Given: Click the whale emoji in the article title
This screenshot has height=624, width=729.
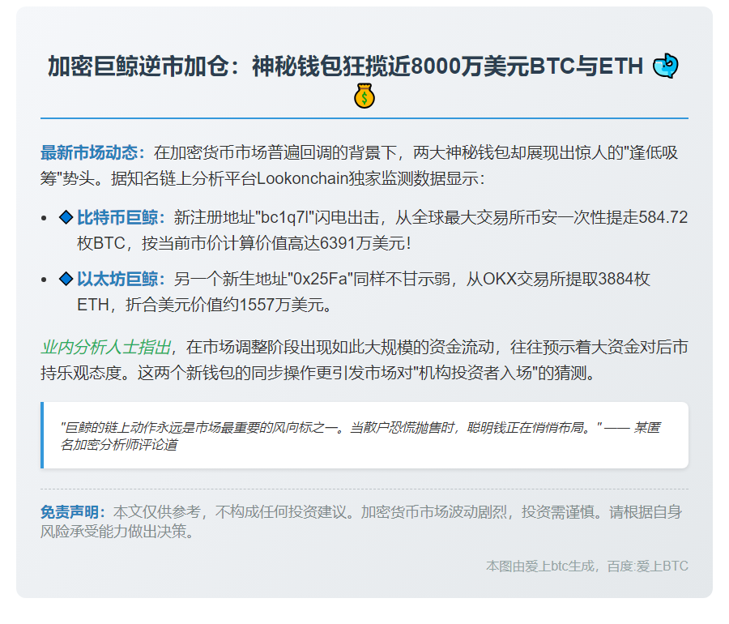Looking at the screenshot, I should point(666,65).
